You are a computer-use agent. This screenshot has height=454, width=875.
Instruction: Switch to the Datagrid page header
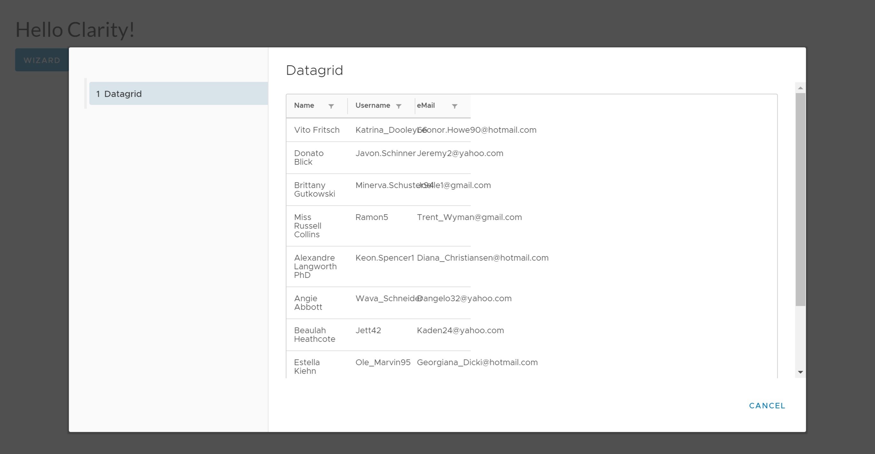[x=314, y=71]
